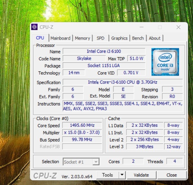Image resolution: width=193 pixels, height=185 pixels.
Task: Click the name field Intel Core i3 6100
Action: tap(104, 51)
